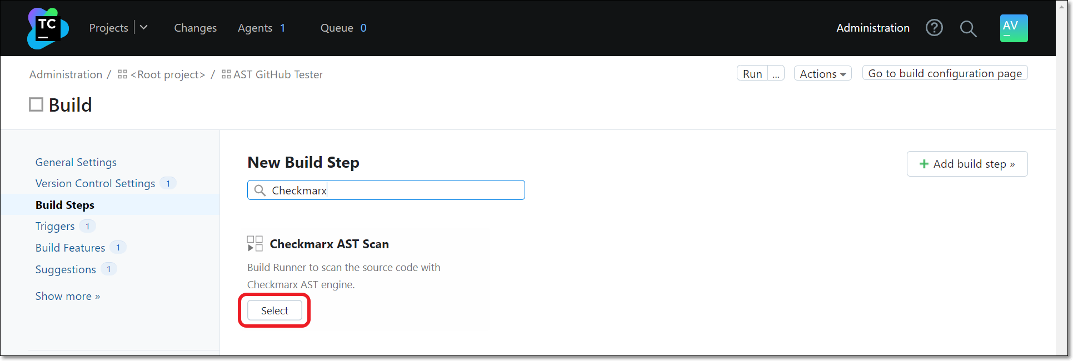Follow the Root project breadcrumb link
The width and height of the screenshot is (1073, 361).
pos(168,74)
